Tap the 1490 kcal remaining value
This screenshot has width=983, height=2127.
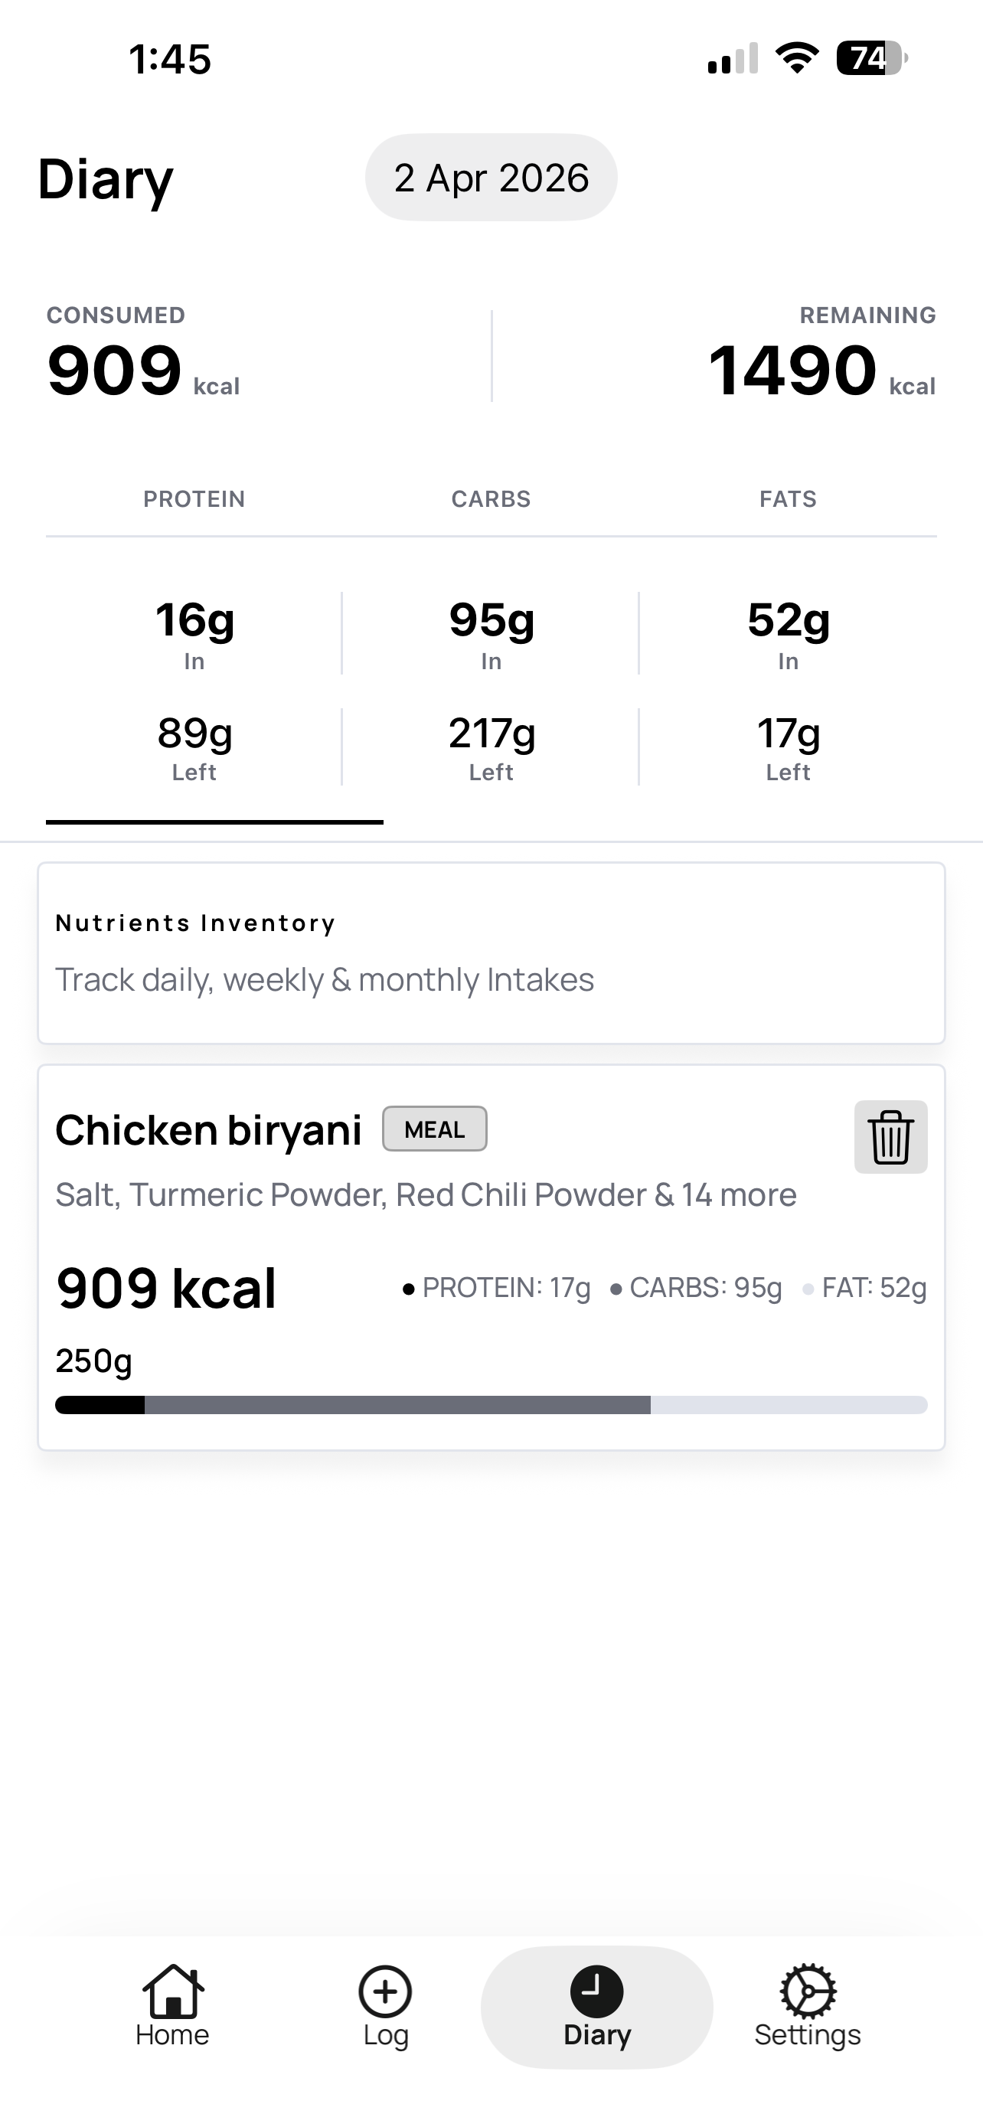pos(792,371)
